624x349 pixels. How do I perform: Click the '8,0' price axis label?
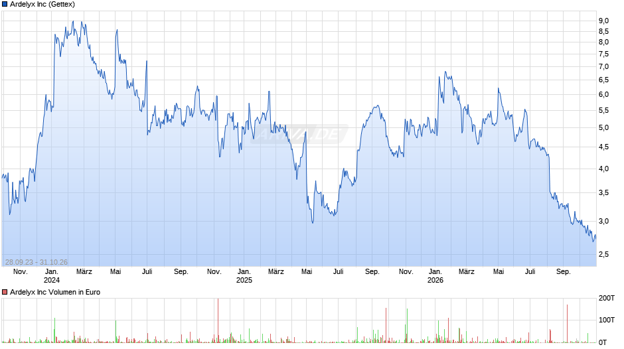603,42
